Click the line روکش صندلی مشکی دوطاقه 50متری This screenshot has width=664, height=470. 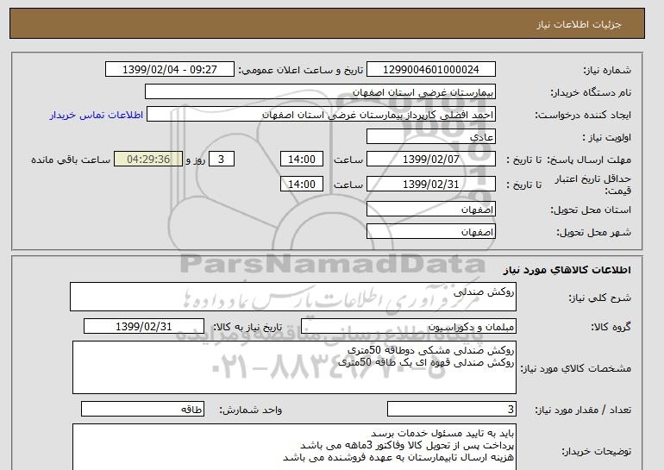click(x=430, y=351)
